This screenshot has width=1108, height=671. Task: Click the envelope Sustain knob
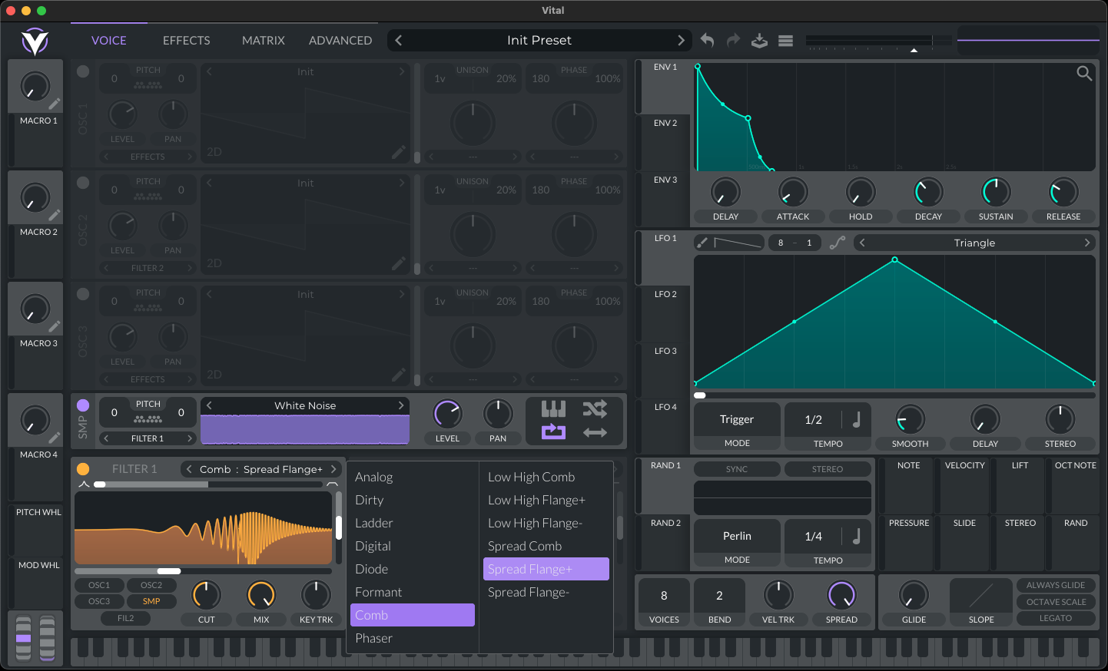[x=996, y=192]
